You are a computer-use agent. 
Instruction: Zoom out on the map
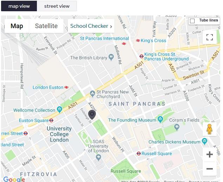210,169
